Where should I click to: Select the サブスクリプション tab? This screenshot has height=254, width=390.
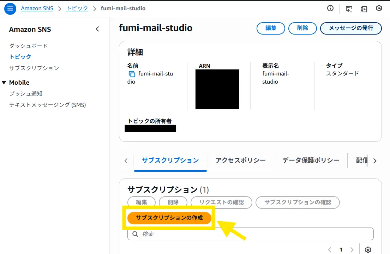(170, 161)
